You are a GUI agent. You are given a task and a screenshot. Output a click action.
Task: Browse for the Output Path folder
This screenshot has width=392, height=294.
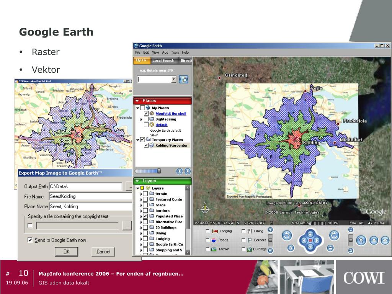[129, 186]
